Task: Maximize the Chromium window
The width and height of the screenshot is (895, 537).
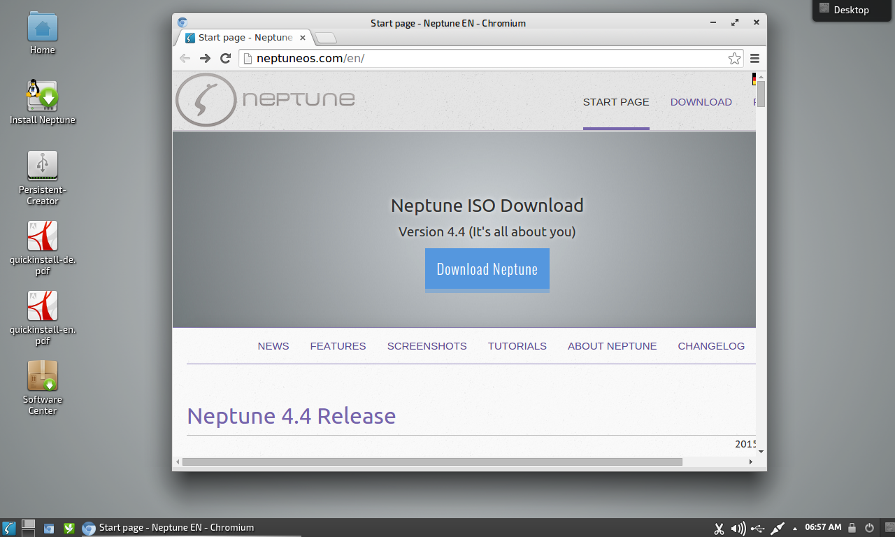Action: tap(735, 22)
